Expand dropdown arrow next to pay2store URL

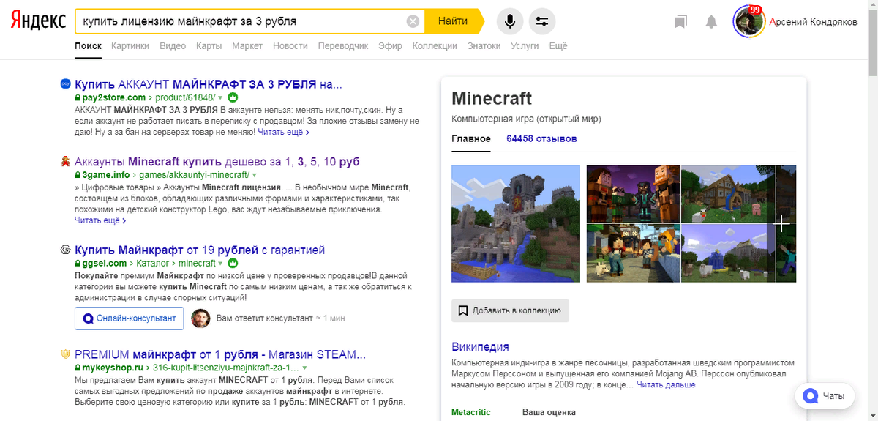(x=219, y=97)
